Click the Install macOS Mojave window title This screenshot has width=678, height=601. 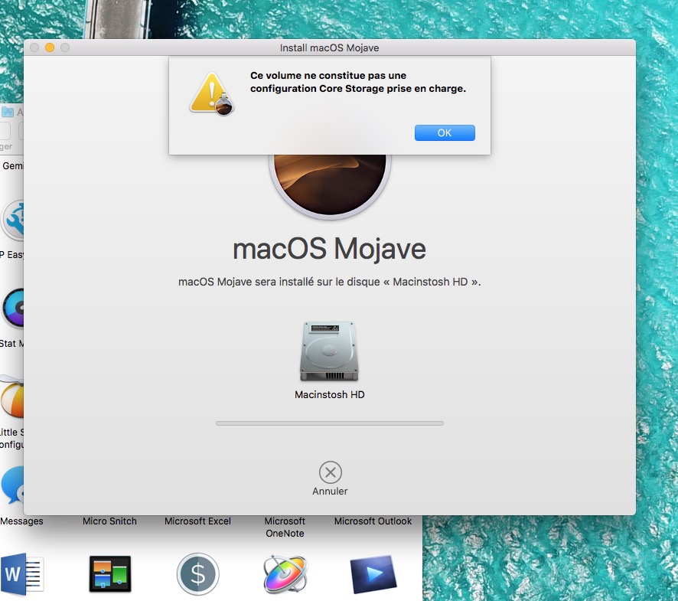pos(330,47)
